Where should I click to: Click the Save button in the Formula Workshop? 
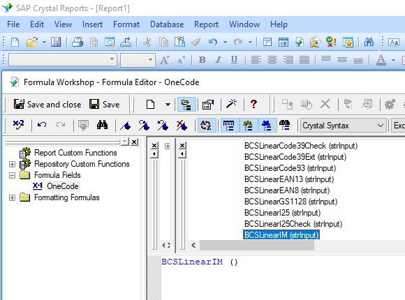pyautogui.click(x=104, y=105)
